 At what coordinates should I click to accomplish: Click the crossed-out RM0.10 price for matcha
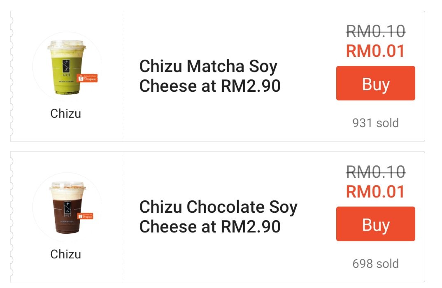[375, 31]
